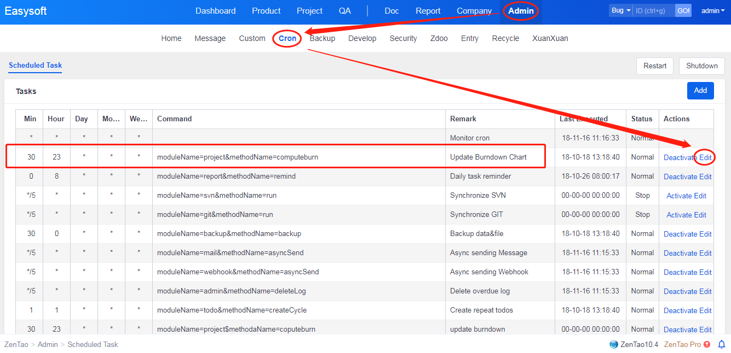Viewport: 731px width, 353px height.
Task: Activate the Synchronize GIT task
Action: click(x=679, y=215)
